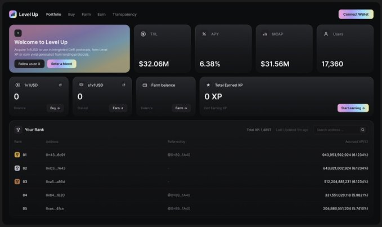Click the silver trophy for rank 02
Image resolution: width=382 pixels, height=227 pixels.
point(17,168)
